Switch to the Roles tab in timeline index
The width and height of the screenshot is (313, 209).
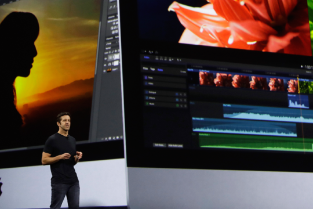coord(160,70)
